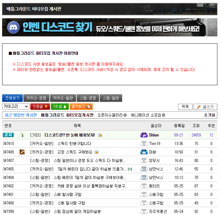This screenshot has height=215, width=221.
Task: Click author name 마왕
Action: 152,152
